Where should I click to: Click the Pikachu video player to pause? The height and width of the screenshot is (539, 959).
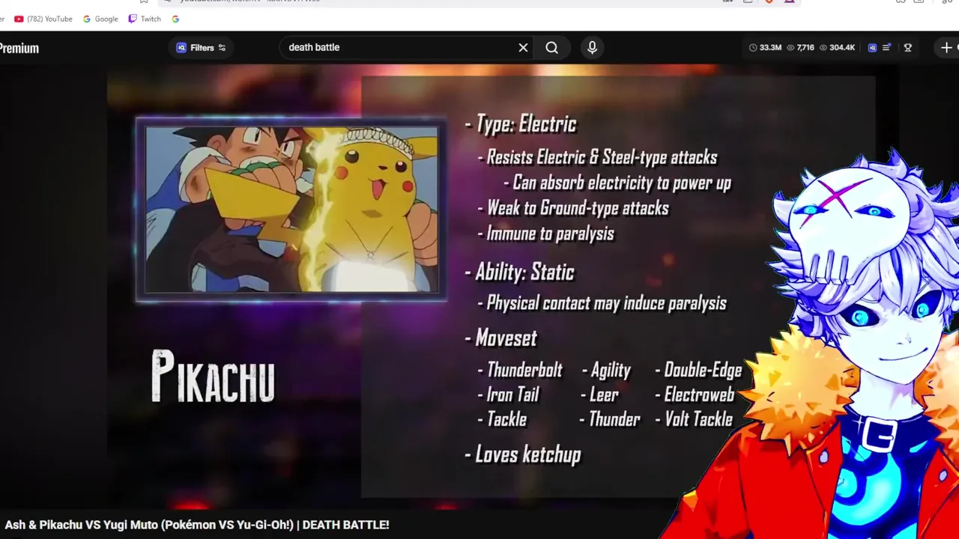tap(479, 287)
